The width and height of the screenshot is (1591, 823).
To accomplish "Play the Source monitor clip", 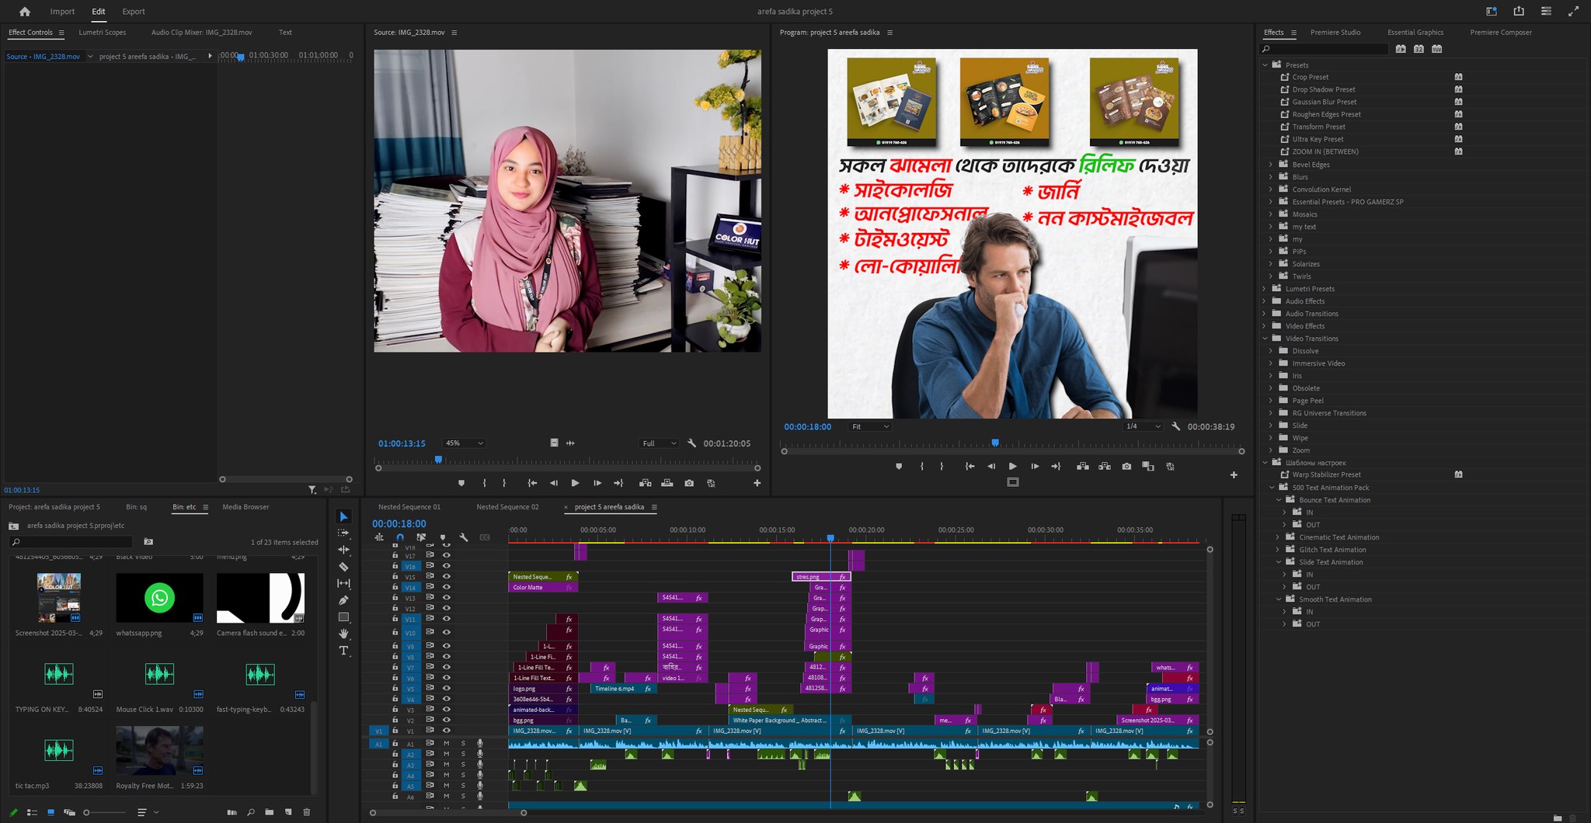I will coord(575,483).
